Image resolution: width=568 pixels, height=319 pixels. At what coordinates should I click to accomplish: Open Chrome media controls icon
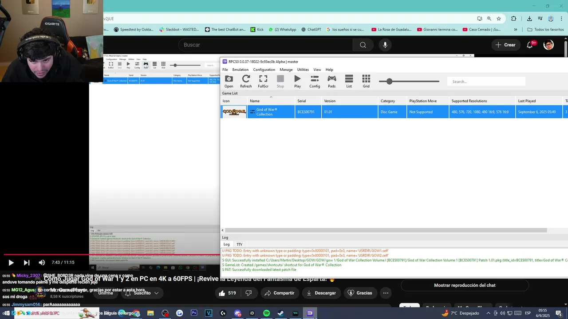coord(540,19)
